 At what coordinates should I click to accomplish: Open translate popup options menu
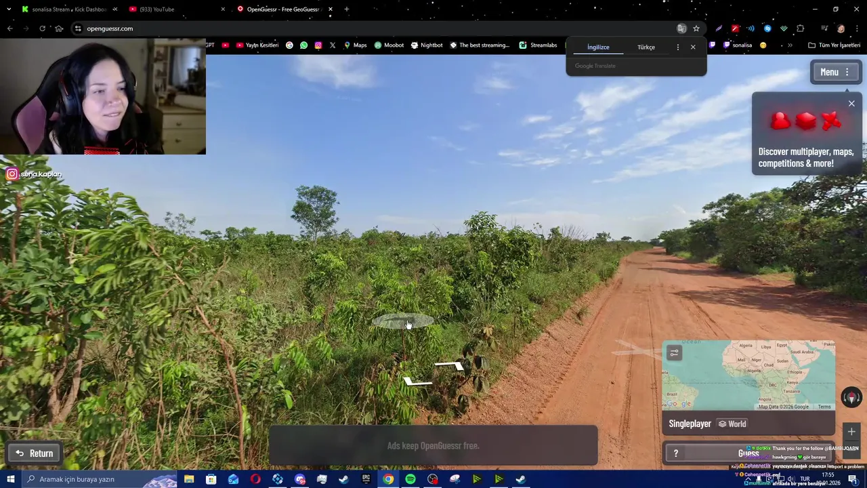[x=677, y=47]
